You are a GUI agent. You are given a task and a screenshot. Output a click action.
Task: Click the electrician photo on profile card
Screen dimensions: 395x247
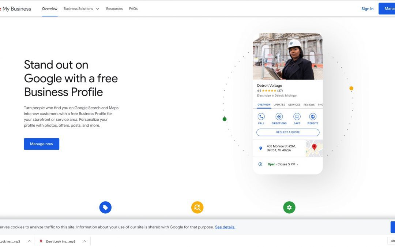point(288,56)
